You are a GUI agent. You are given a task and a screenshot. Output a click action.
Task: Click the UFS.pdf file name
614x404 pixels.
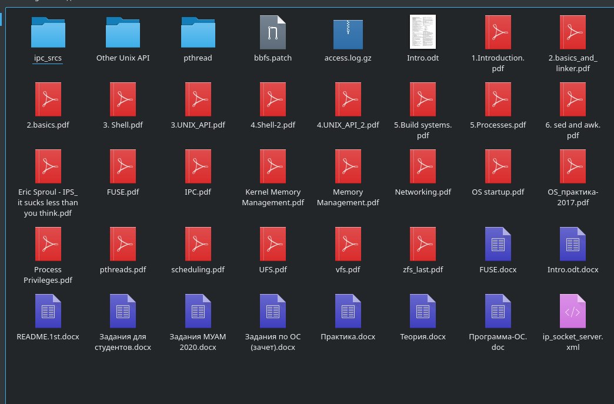coord(273,269)
